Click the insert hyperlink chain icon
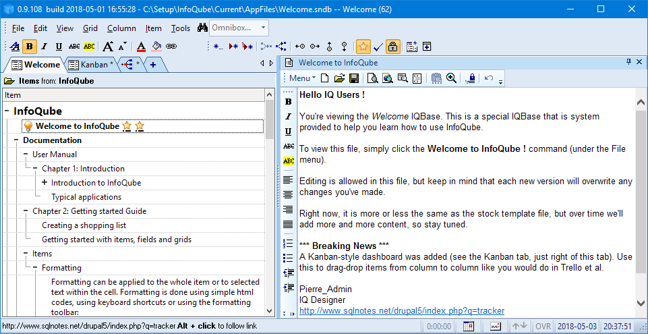Screen dimensions: 648x334 tap(171, 47)
